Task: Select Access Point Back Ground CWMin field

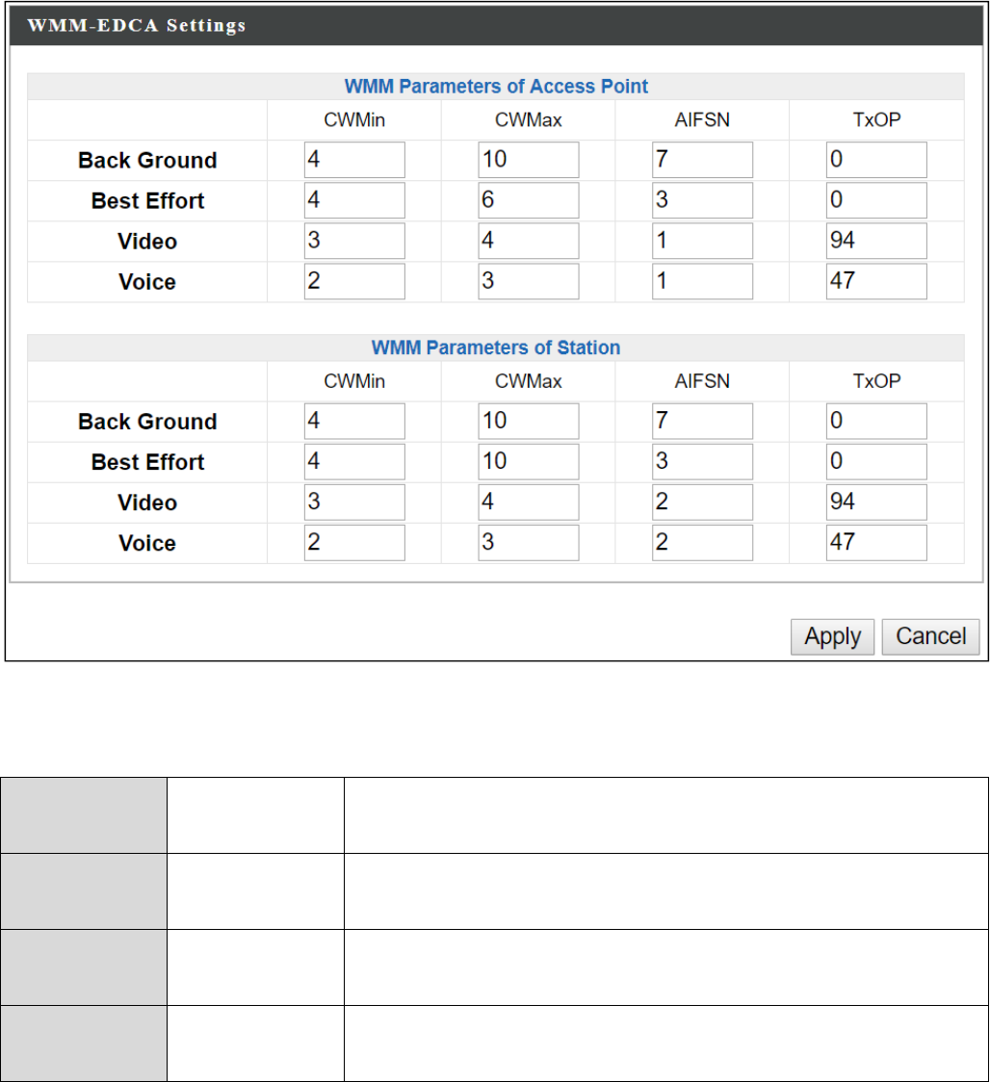Action: coord(354,160)
